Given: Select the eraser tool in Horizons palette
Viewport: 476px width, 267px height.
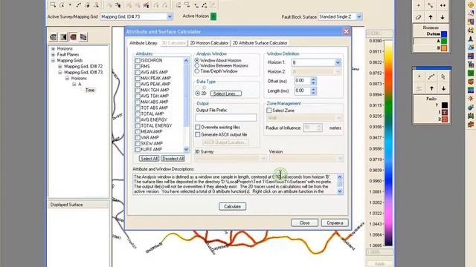Looking at the screenshot, I should coord(418,17).
